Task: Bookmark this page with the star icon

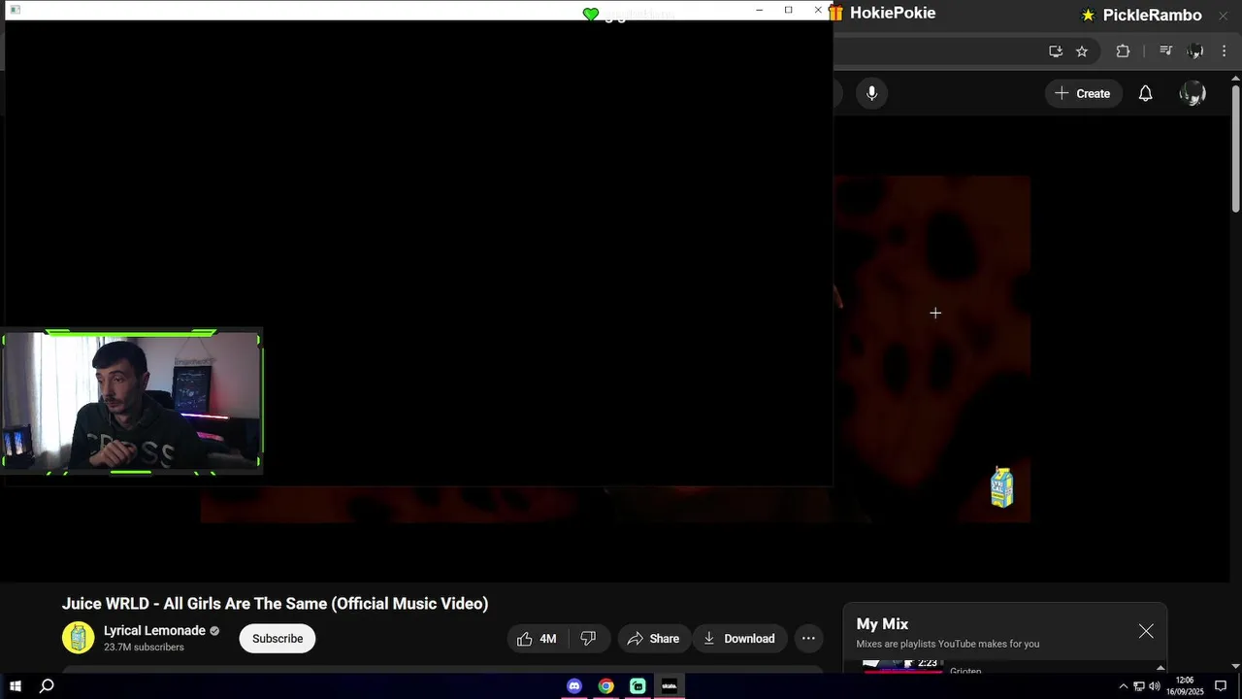Action: point(1082,50)
